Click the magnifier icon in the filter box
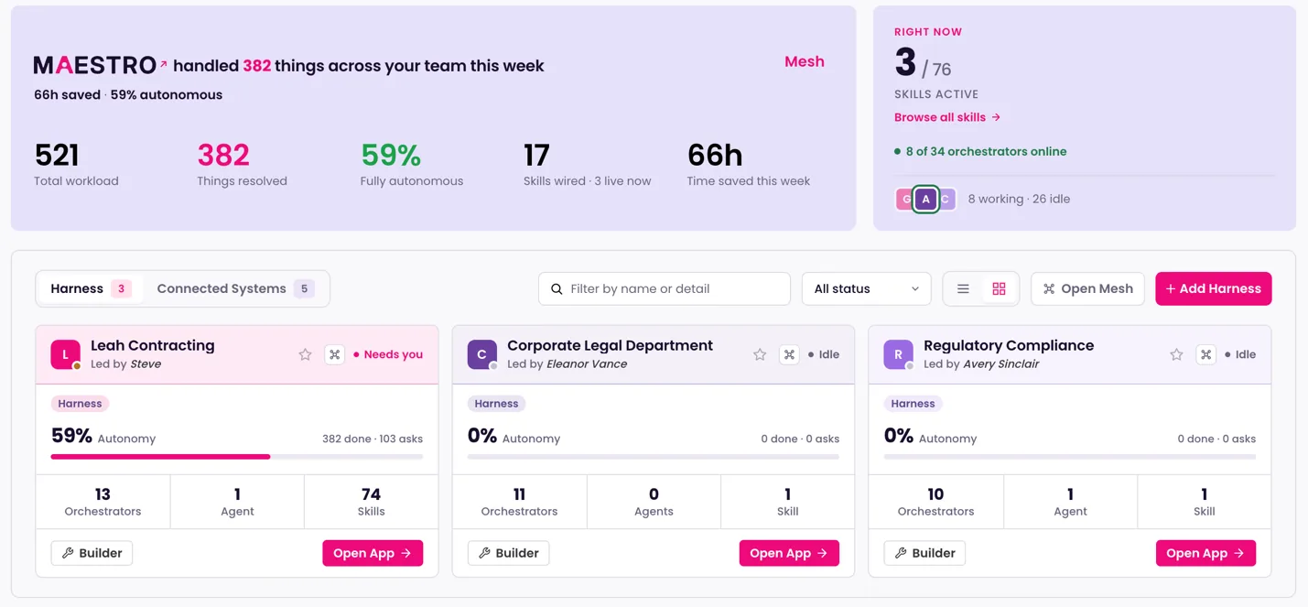The image size is (1308, 607). [x=557, y=289]
